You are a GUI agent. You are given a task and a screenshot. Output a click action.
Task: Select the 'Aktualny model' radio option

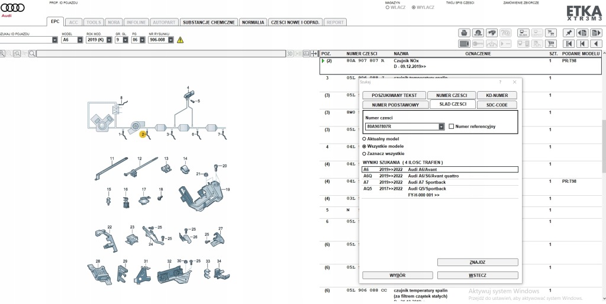[364, 139]
